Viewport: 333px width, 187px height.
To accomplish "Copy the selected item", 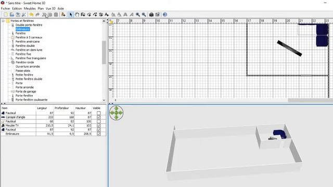I will (50, 15).
